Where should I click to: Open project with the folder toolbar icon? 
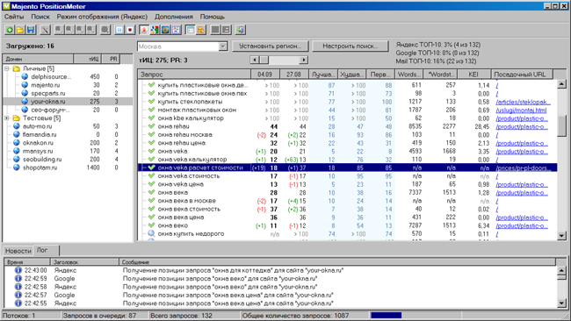(20, 30)
